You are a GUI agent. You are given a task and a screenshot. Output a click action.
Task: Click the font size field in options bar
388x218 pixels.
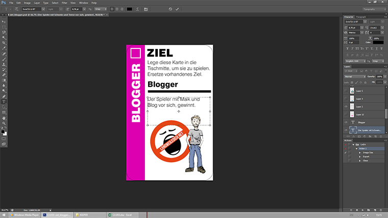point(76,9)
